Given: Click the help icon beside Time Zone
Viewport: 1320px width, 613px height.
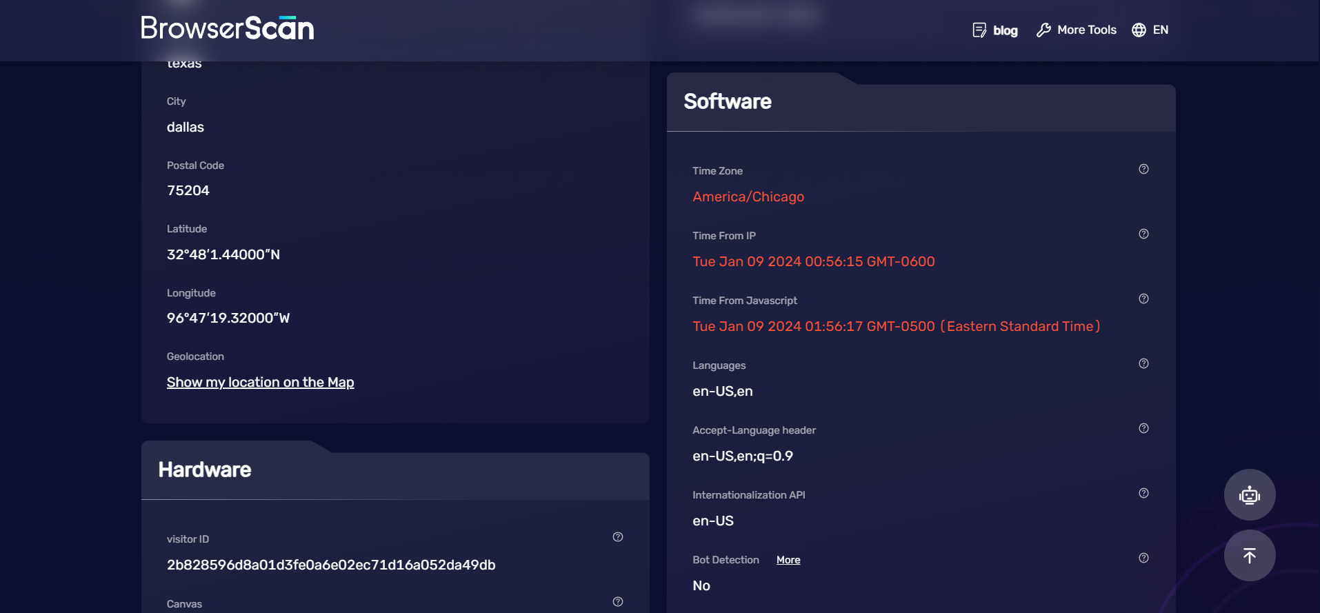Looking at the screenshot, I should point(1143,170).
